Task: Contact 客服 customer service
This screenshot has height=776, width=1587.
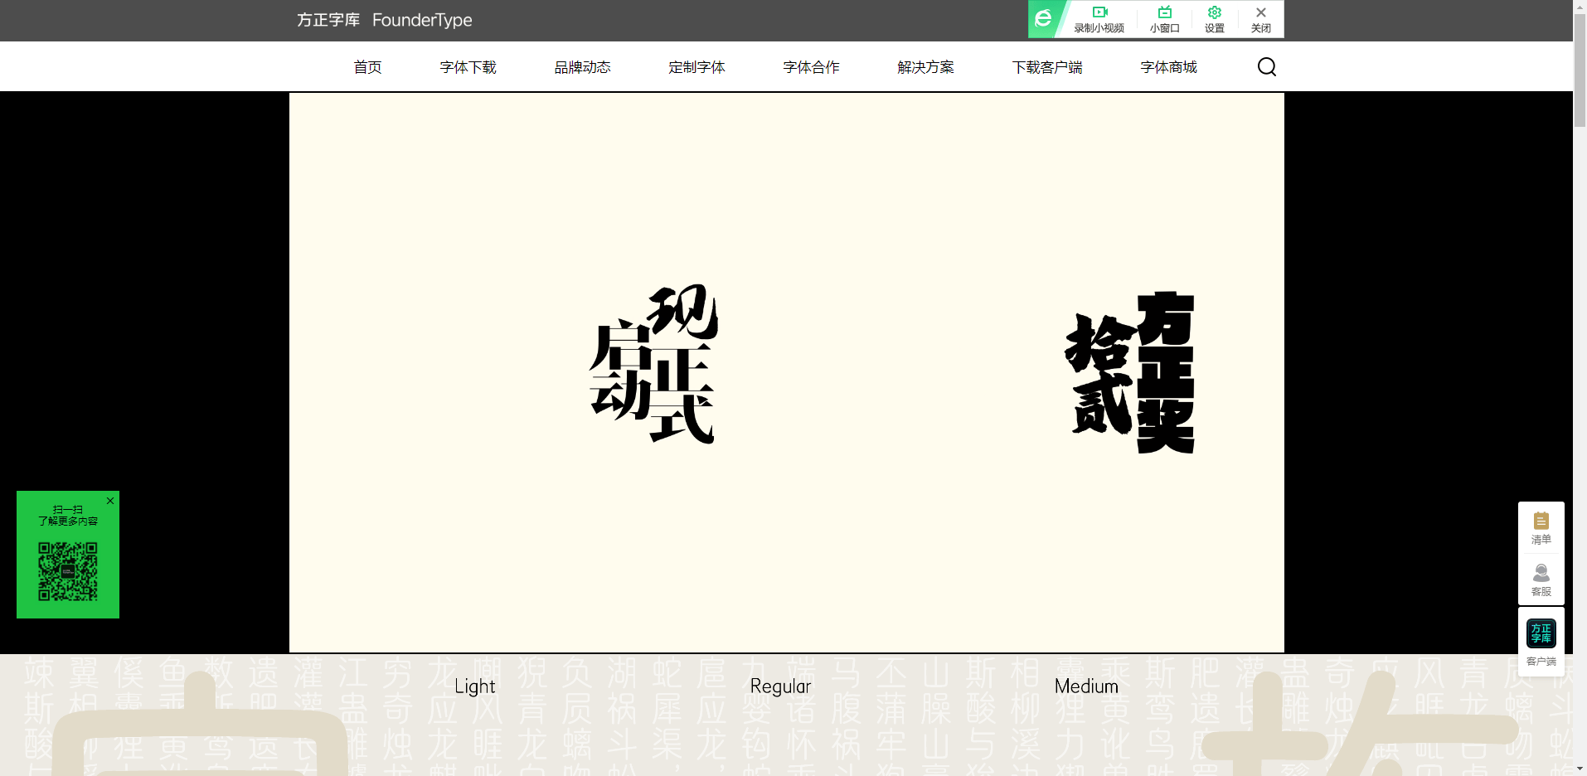Action: click(1541, 579)
